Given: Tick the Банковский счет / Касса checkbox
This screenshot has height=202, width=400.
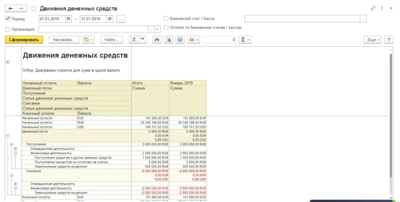Looking at the screenshot, I should (166, 19).
